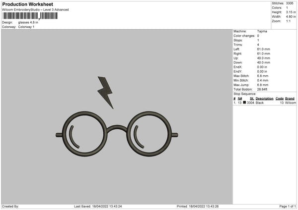The height and width of the screenshot is (210, 298).
Task: Click the 'Created By:' footer label
Action: [10, 207]
